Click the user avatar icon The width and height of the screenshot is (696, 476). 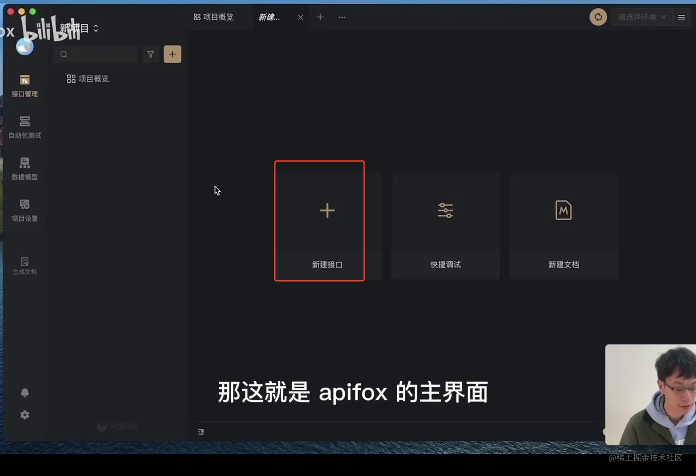pos(25,46)
